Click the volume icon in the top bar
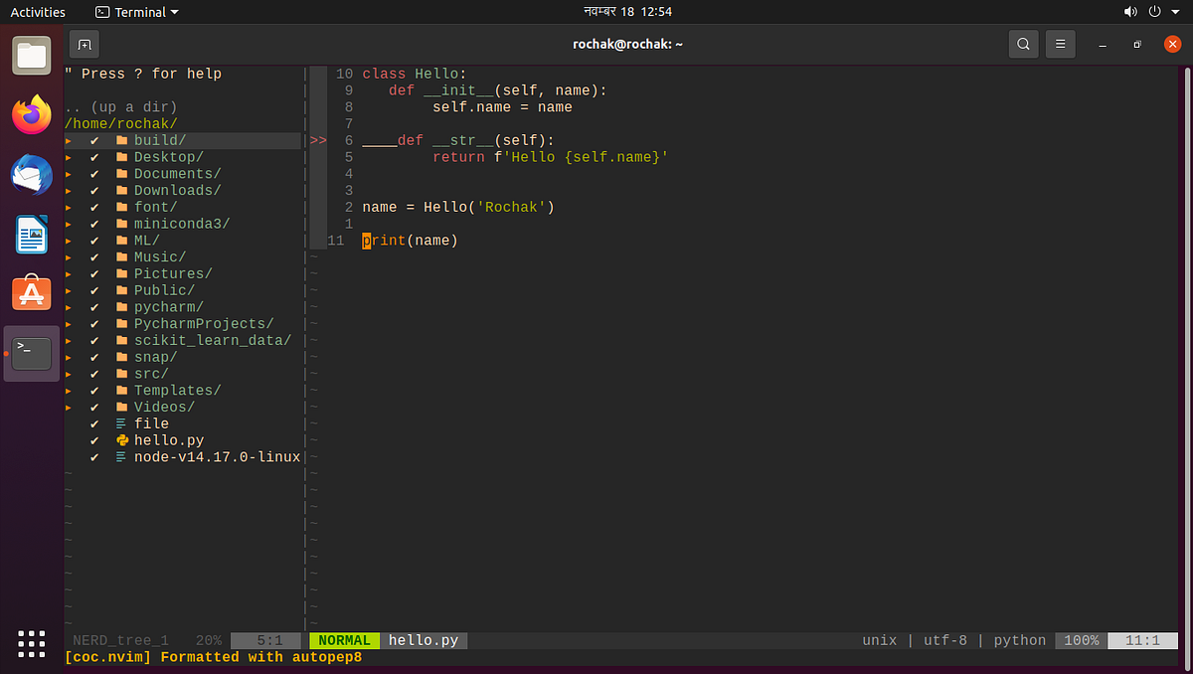Screen dimensions: 1193x674 pyautogui.click(x=1131, y=12)
